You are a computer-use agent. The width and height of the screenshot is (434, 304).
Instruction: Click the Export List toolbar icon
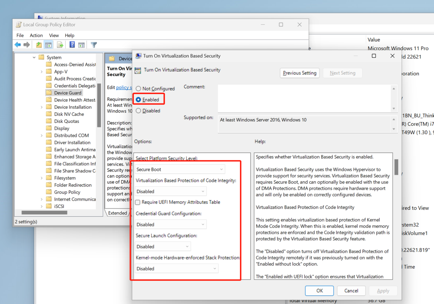(x=60, y=45)
